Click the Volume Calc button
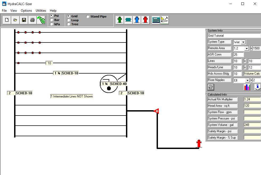Screen dimensions: 261x175 pos(252,74)
